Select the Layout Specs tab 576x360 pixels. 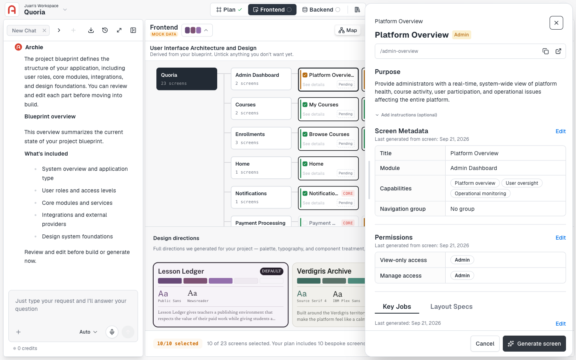coord(451,306)
